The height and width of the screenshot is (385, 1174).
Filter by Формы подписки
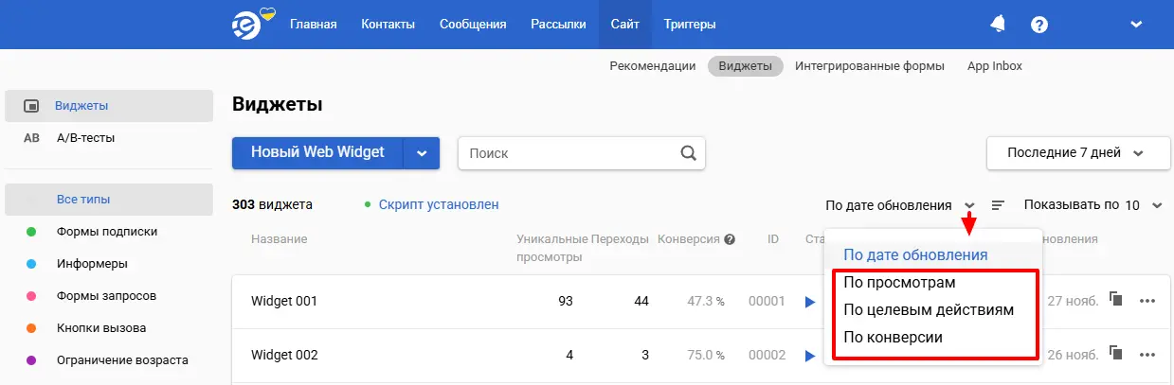coord(107,232)
